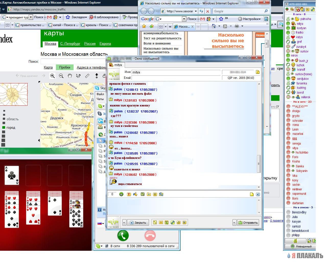Switch to the "китай - Поиск в..." browser tab
Image resolution: width=327 pixels, height=262 pixels.
click(63, 25)
